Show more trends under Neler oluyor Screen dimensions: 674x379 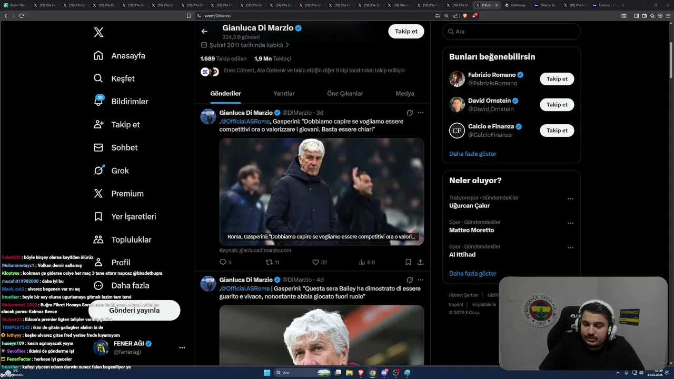[472, 274]
